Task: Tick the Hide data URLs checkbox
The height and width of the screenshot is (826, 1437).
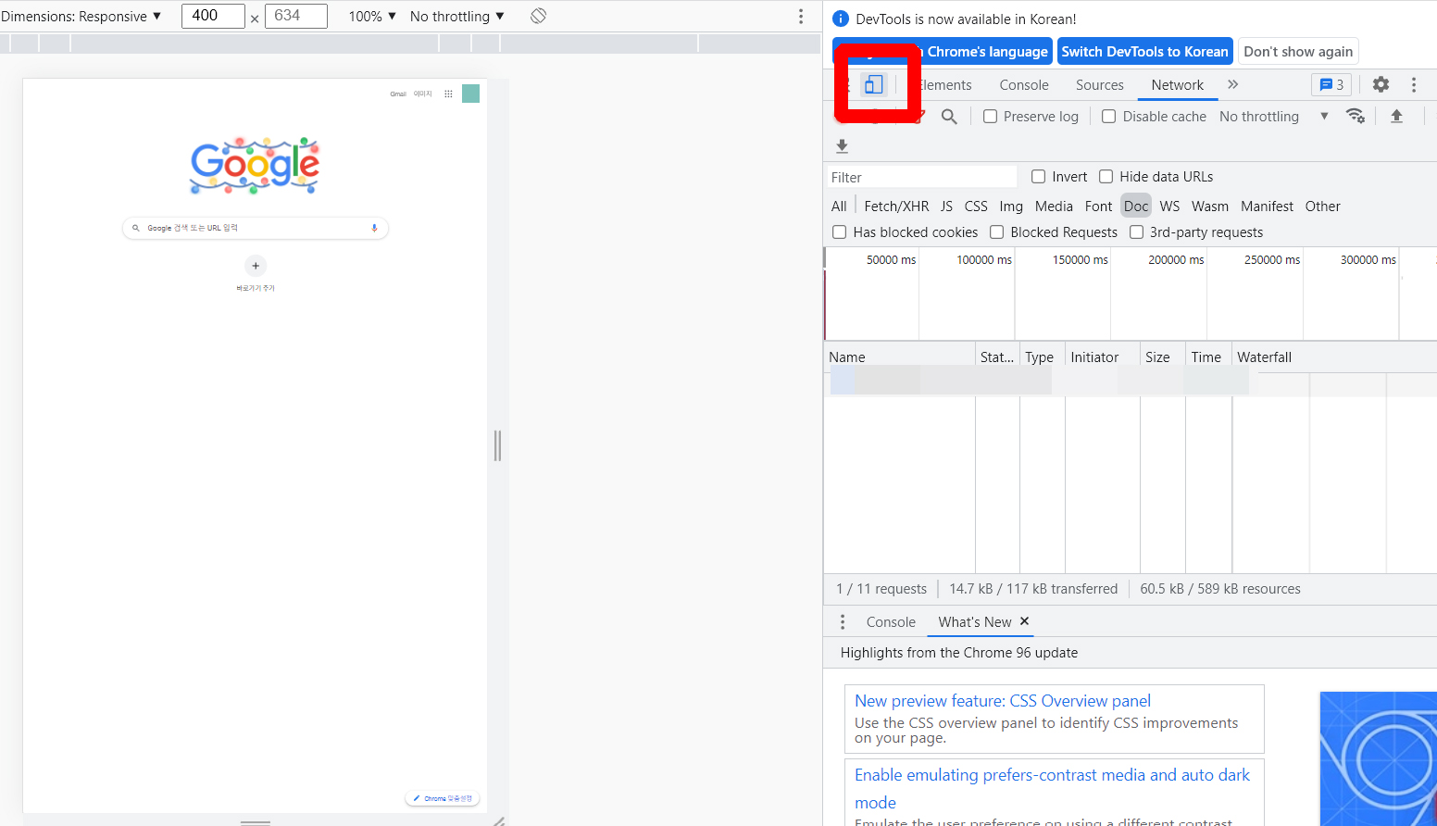Action: (x=1106, y=177)
